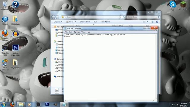Select the Downloads folder on the desktop
This screenshot has height=107, width=190.
(15, 20)
